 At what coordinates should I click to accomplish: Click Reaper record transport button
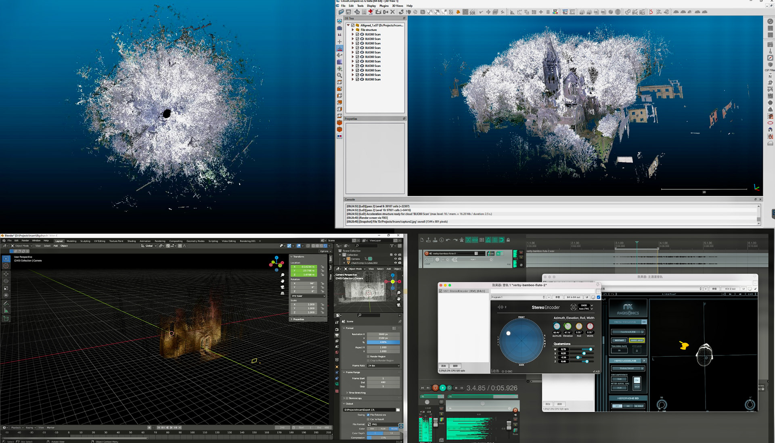pyautogui.click(x=435, y=388)
